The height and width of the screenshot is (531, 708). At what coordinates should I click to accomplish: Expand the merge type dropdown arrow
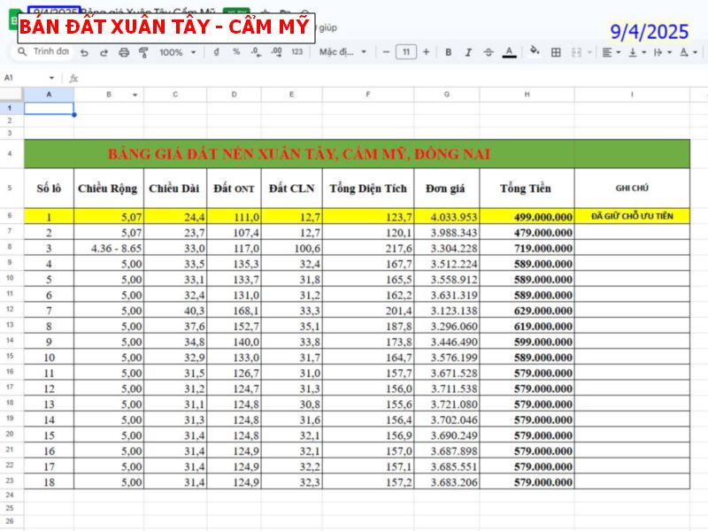point(589,53)
